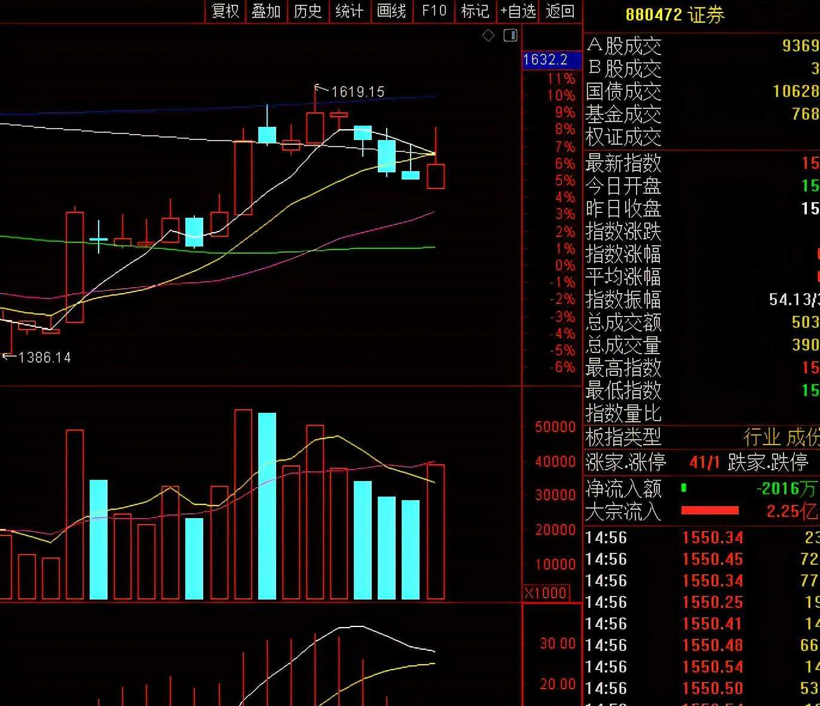This screenshot has width=820, height=706.
Task: Select the 1619.15 high price marker
Action: 357,92
